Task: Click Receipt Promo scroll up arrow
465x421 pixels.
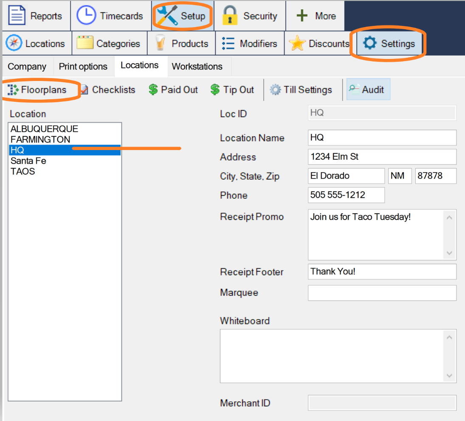Action: pyautogui.click(x=449, y=217)
